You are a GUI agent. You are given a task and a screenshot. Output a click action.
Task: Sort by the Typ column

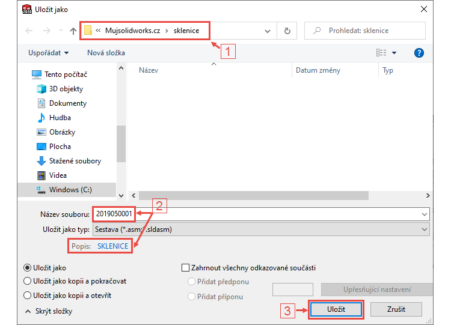388,70
